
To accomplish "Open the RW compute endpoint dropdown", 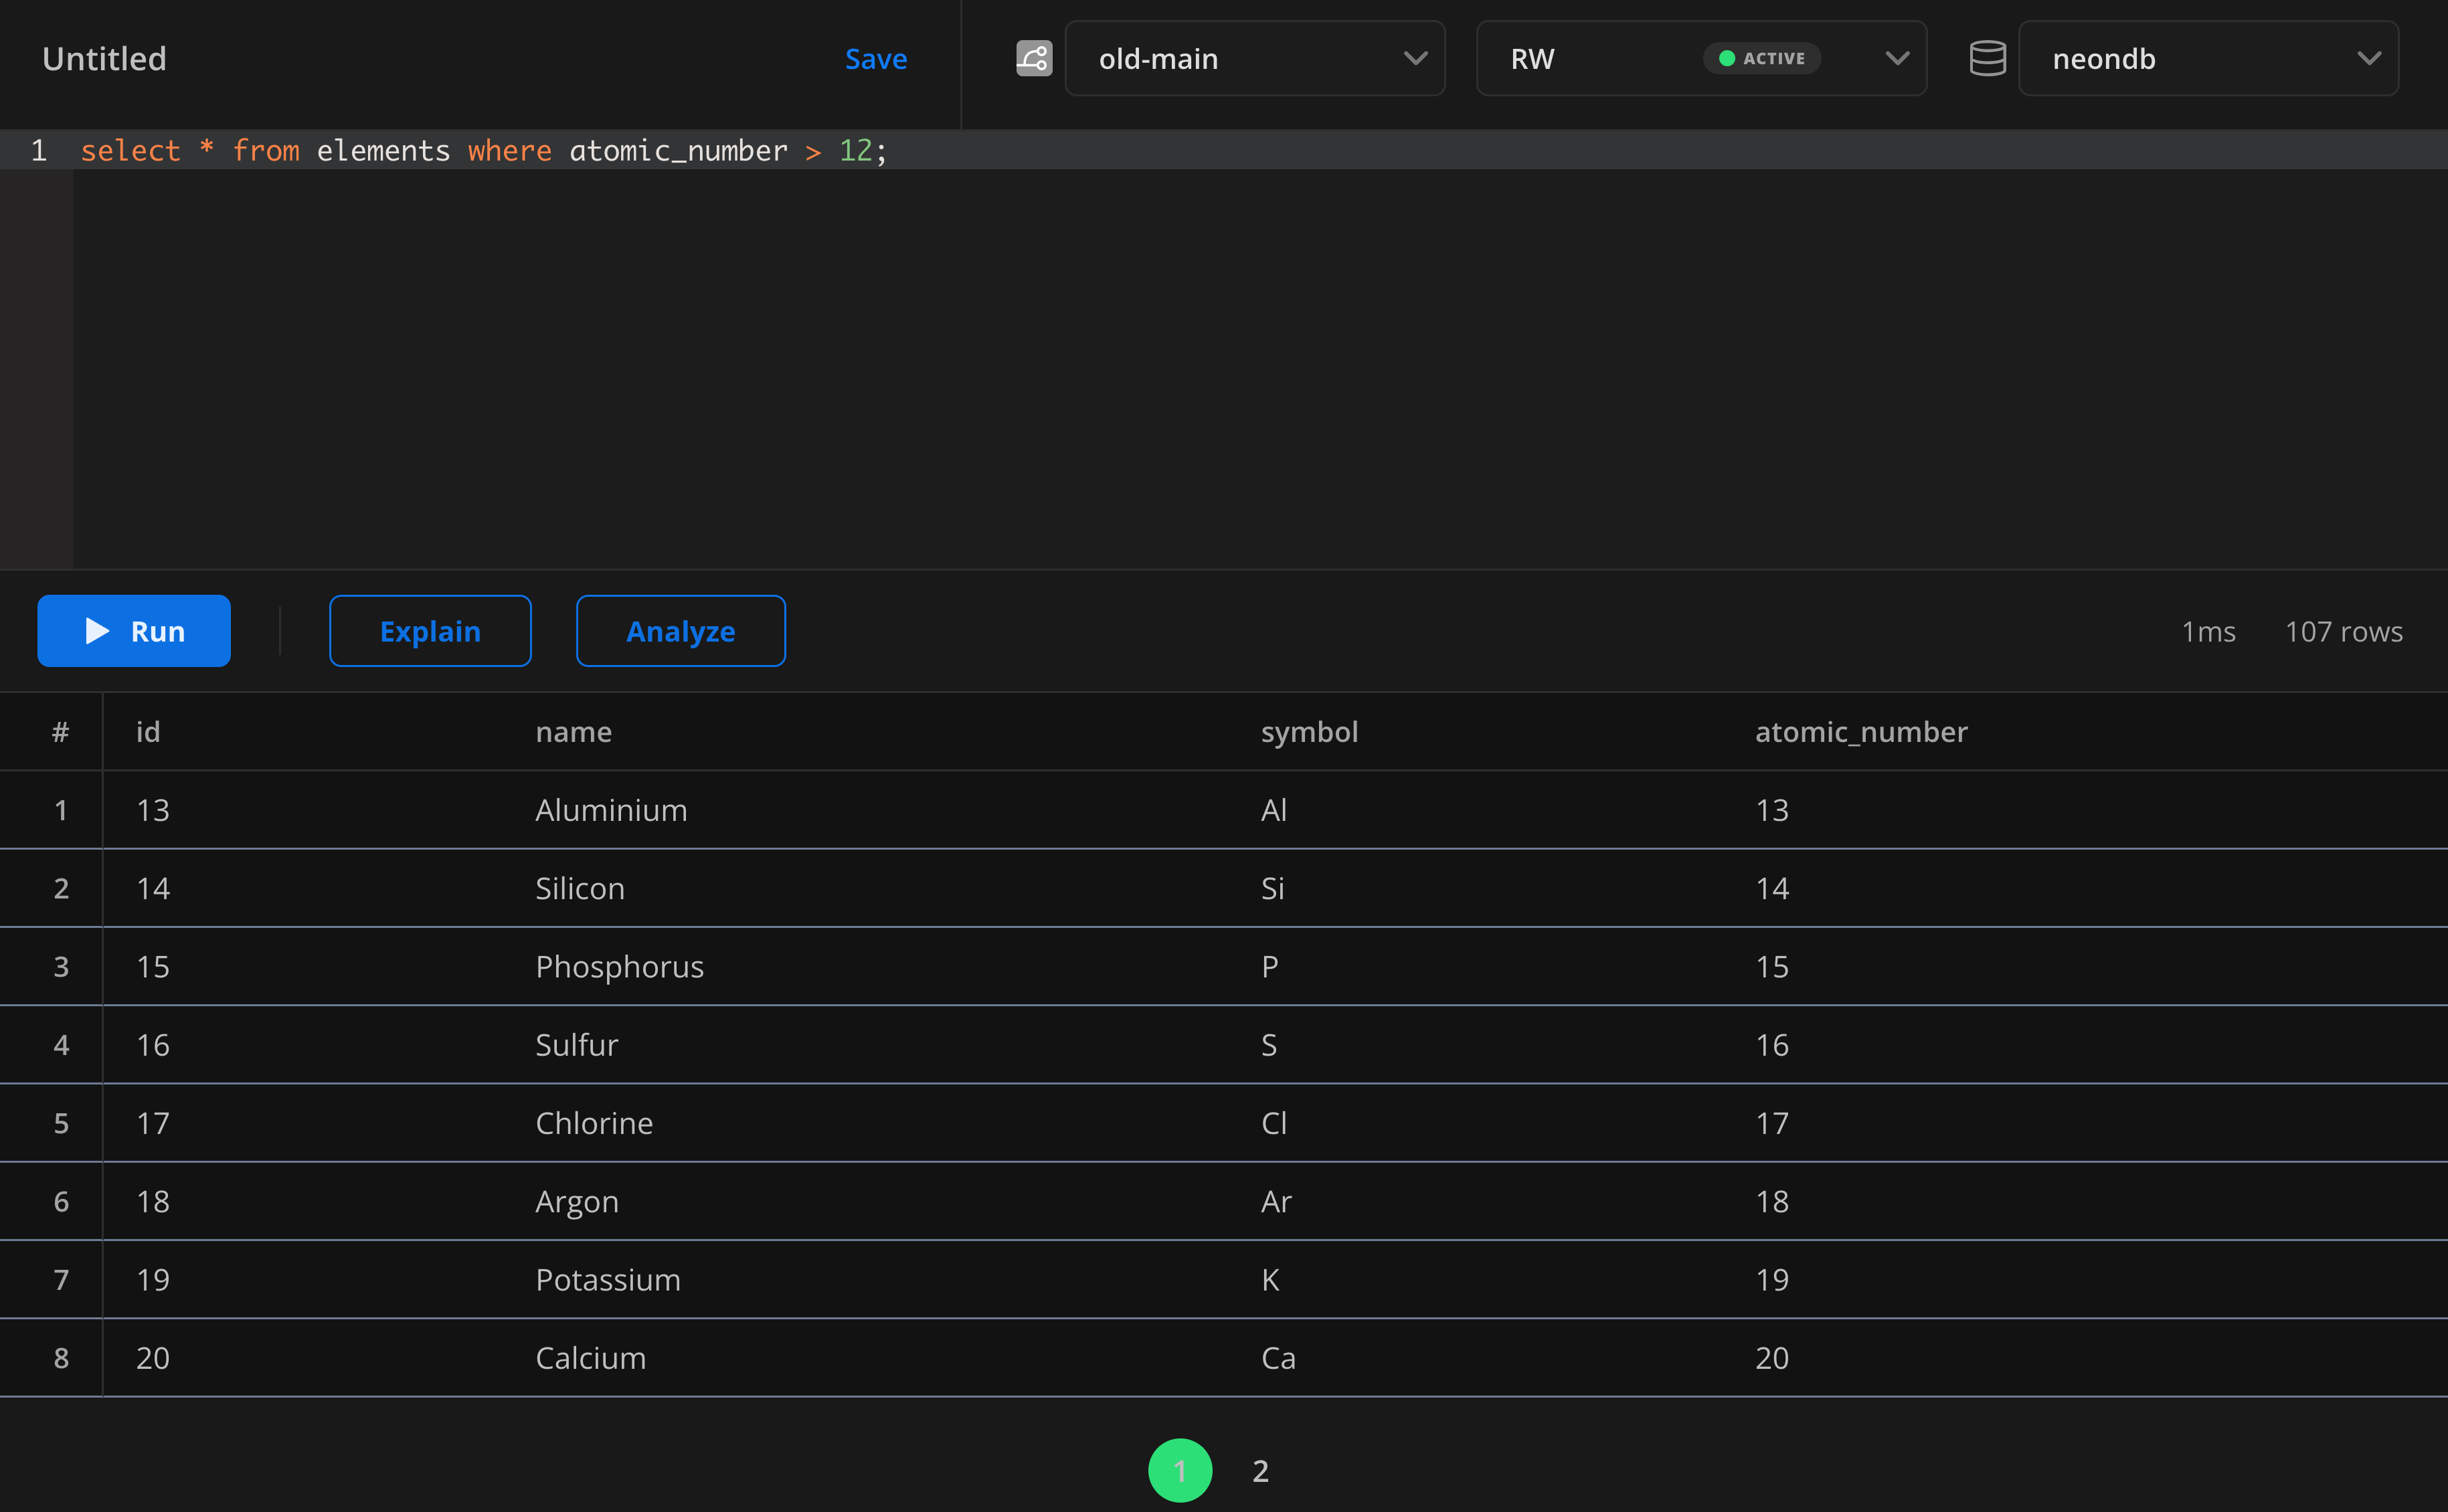I will pos(1701,58).
